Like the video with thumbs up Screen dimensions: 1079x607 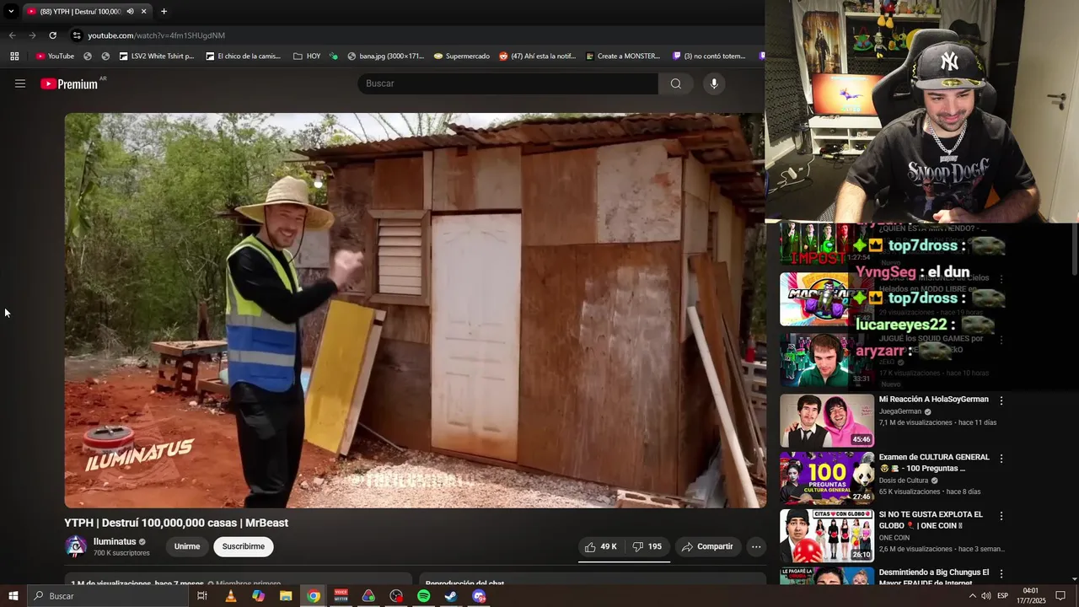coord(601,546)
